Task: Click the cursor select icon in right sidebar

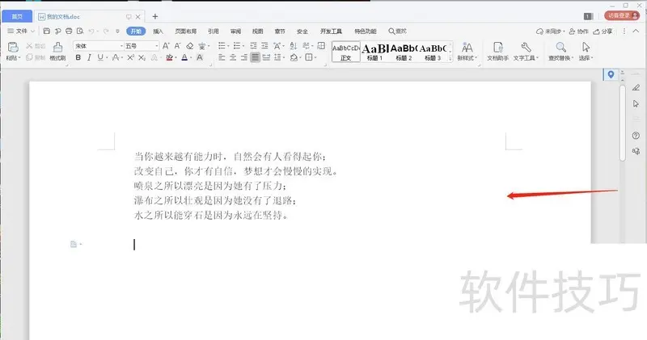Action: click(636, 103)
